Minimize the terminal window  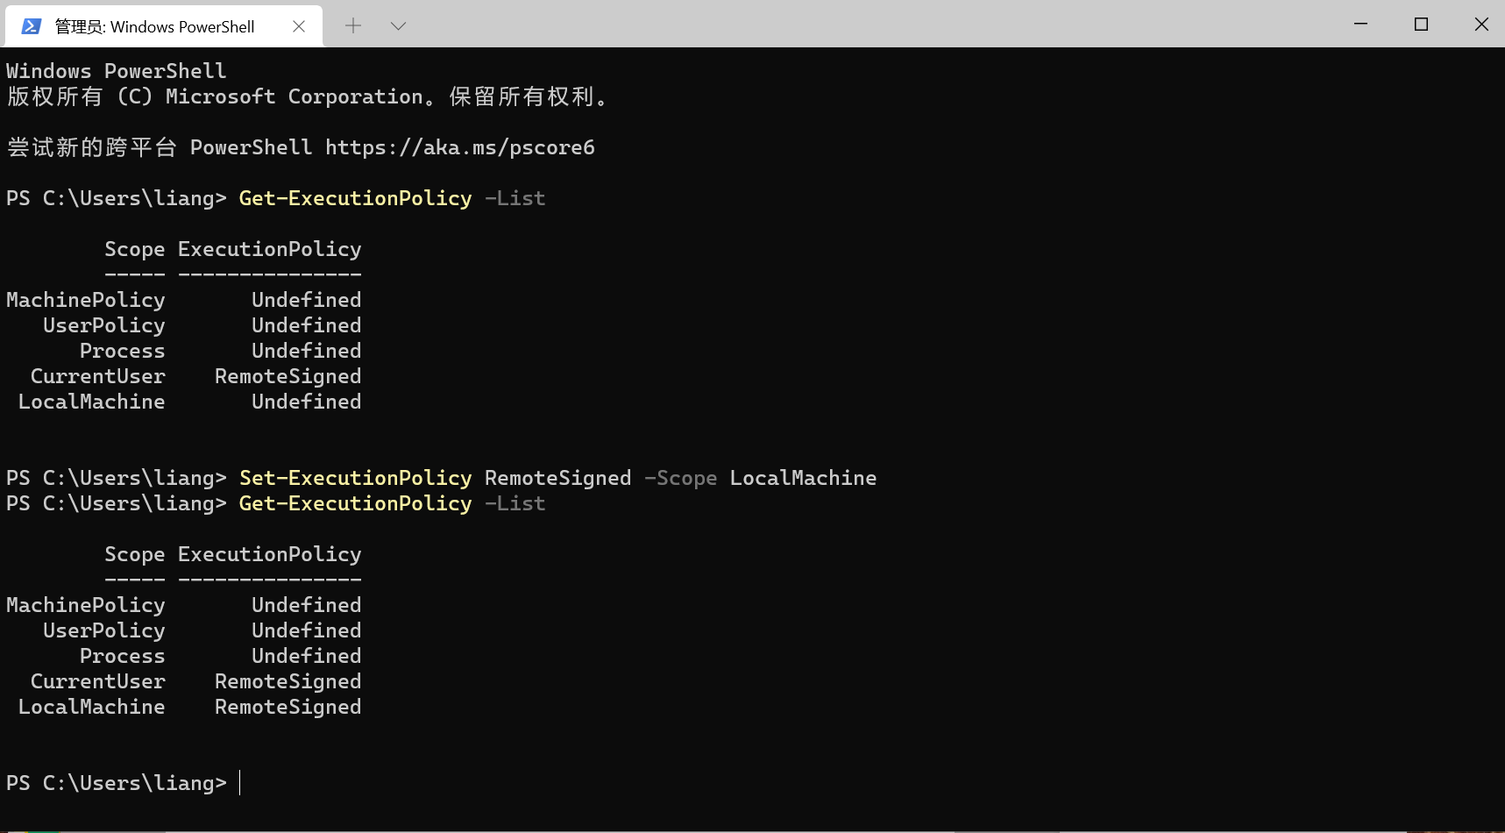tap(1359, 25)
